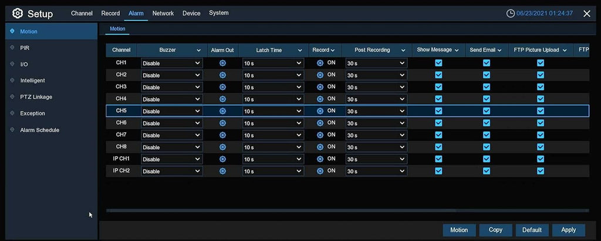Uncheck Send Email for CH2

(487, 75)
